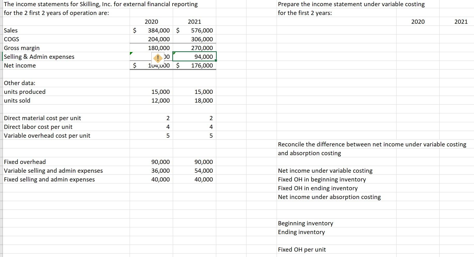This screenshot has height=257, width=474.
Task: Click the 'Fixed OH per unit' label
Action: (302, 250)
